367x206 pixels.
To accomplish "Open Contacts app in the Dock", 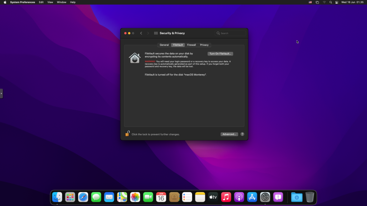I will point(174,197).
